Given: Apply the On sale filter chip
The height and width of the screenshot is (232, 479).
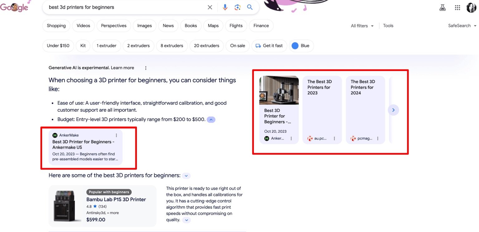Looking at the screenshot, I should coord(238,46).
